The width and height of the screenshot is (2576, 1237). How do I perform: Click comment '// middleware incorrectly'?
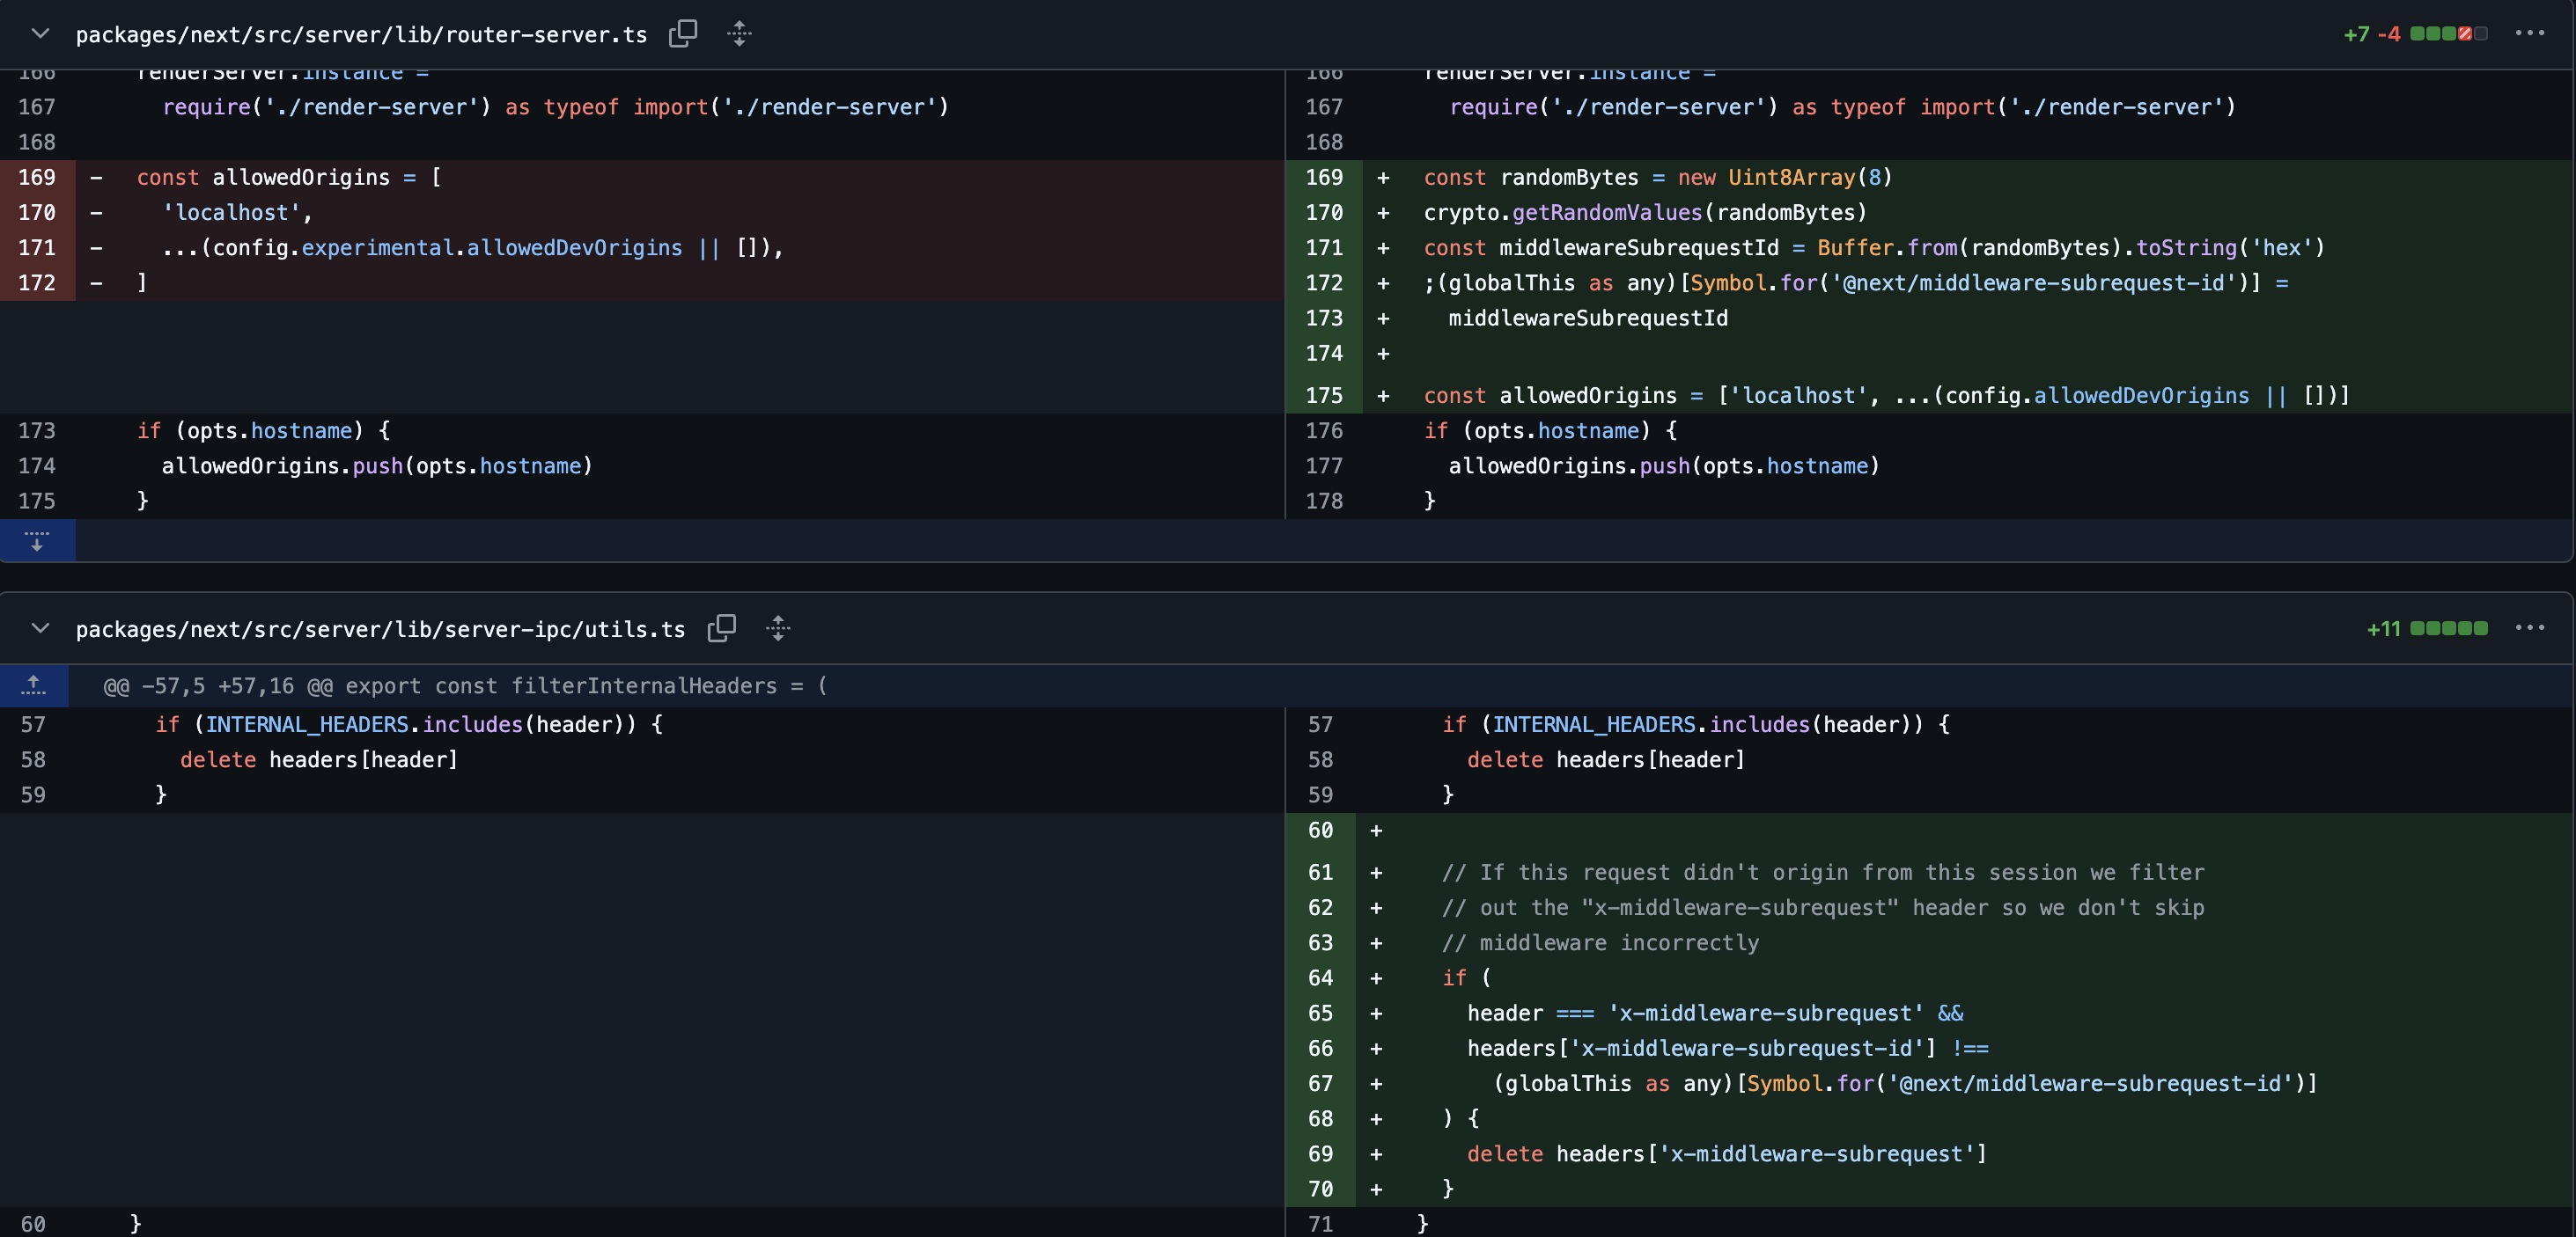pos(1600,942)
